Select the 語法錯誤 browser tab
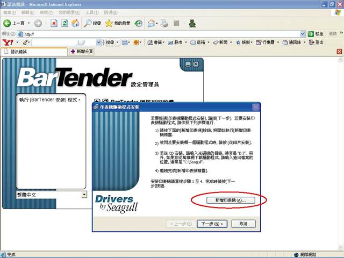 pyautogui.click(x=34, y=52)
